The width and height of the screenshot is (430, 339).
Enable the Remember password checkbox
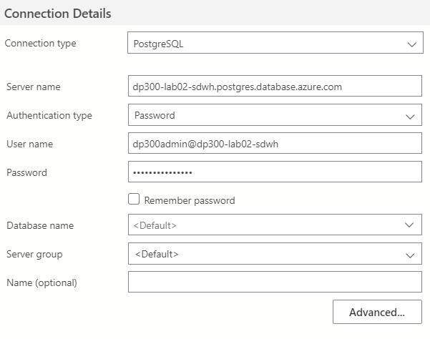tap(133, 200)
